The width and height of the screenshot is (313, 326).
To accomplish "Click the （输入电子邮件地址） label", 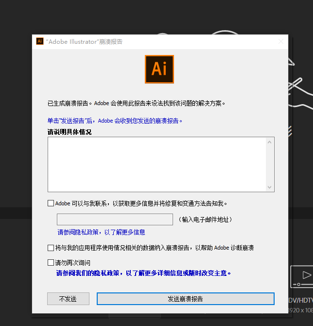I will [x=205, y=219].
